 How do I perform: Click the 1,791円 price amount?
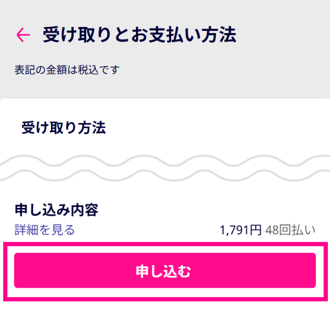pos(240,230)
